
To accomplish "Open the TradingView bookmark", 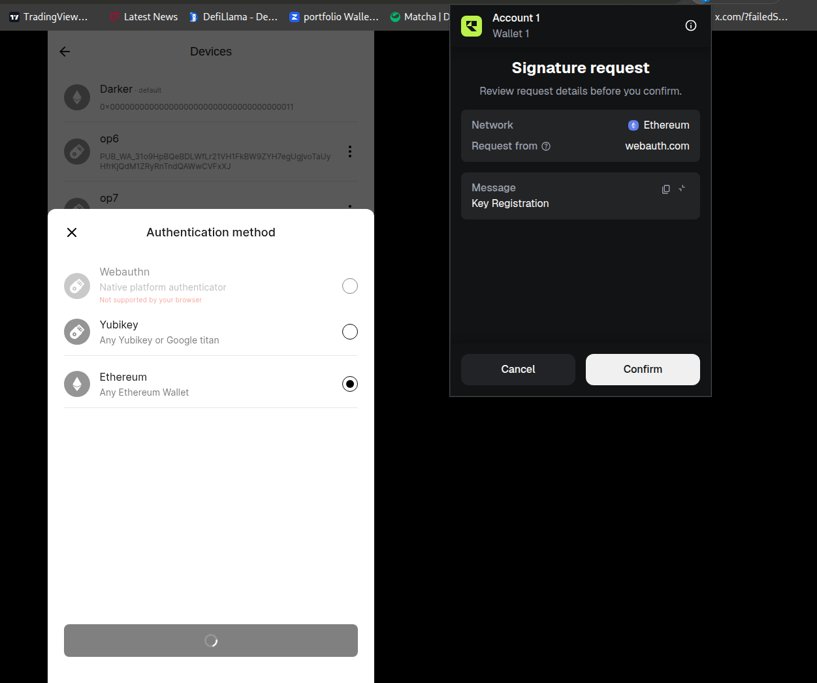I will (49, 17).
